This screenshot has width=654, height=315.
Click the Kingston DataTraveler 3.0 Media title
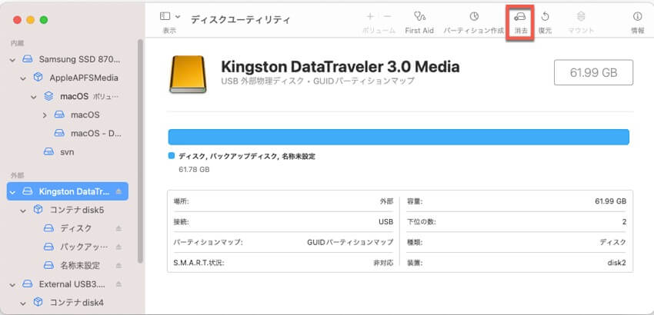pyautogui.click(x=340, y=67)
